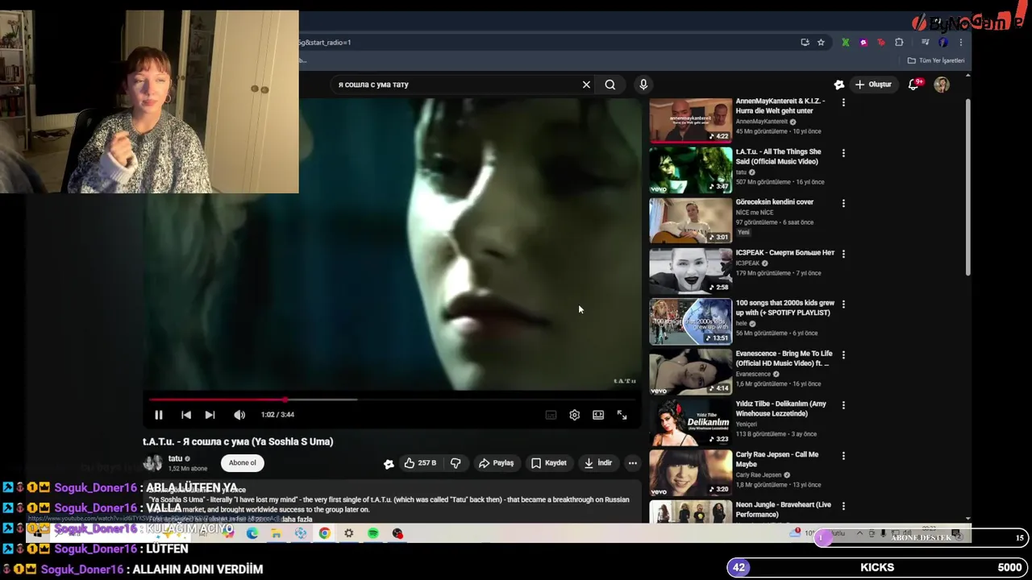Click install-app icon in address bar
1032x580 pixels.
(805, 43)
